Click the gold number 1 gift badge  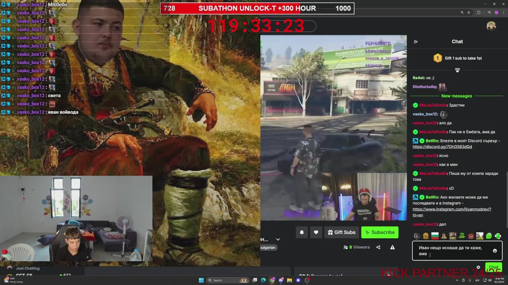click(437, 58)
